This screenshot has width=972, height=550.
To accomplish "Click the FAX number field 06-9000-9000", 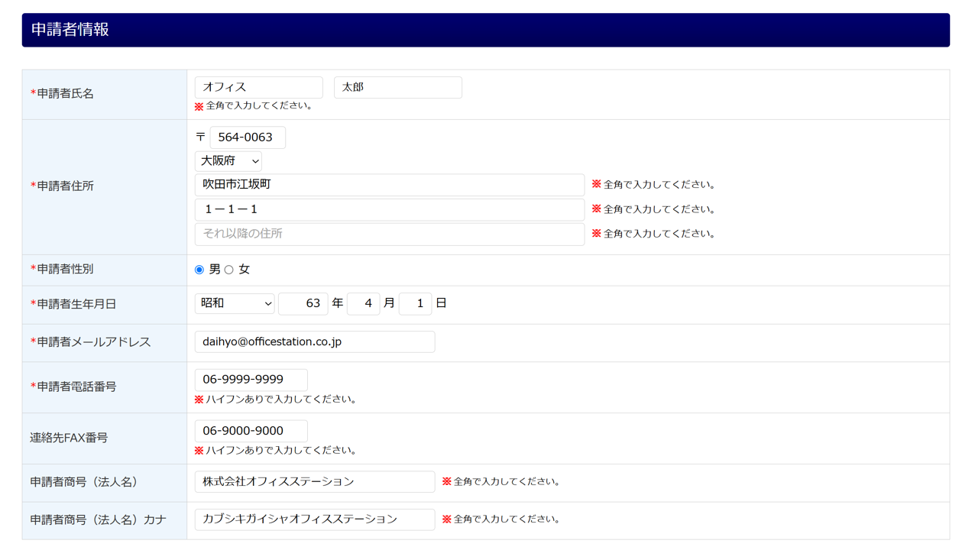I will pyautogui.click(x=251, y=431).
